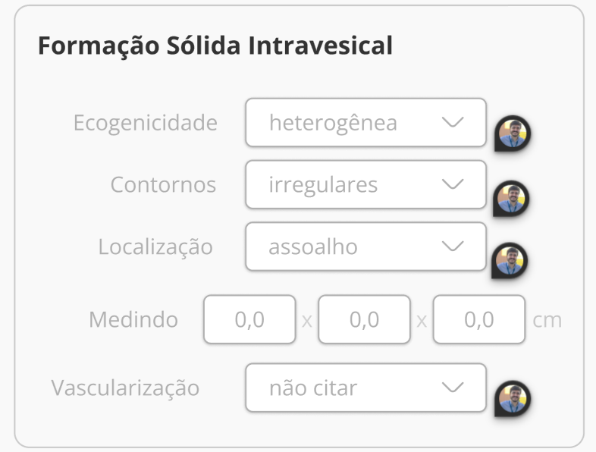Image resolution: width=596 pixels, height=452 pixels.
Task: Expand the Vascularização dropdown showing não citar
Action: tap(365, 388)
